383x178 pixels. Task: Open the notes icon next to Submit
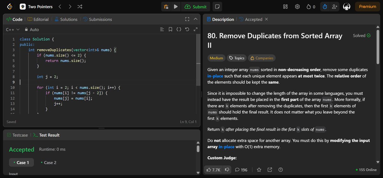pyautogui.click(x=217, y=7)
